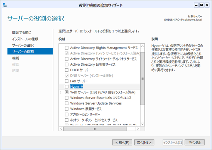Check Windows 展開サービス checkbox

pyautogui.click(x=67, y=109)
